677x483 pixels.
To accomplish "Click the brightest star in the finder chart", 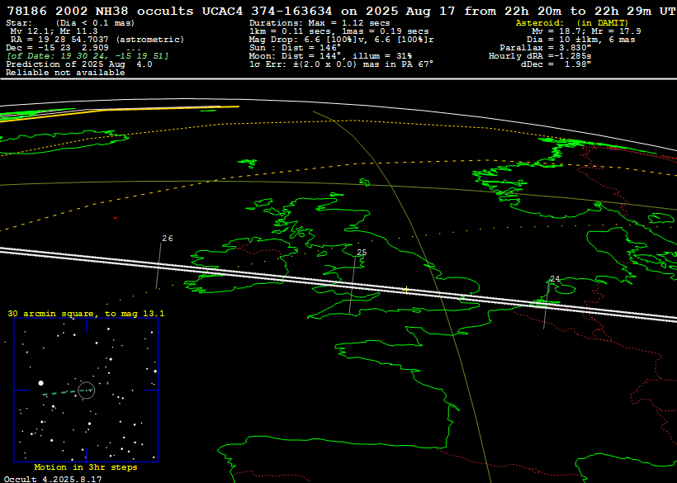I will (x=40, y=383).
